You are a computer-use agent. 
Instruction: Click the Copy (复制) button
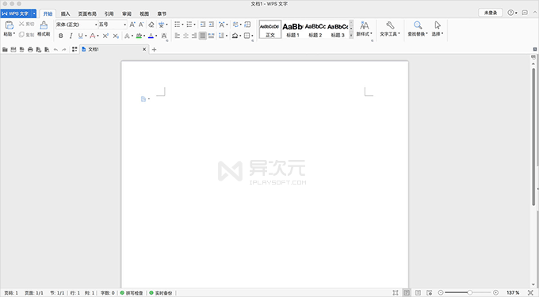[26, 35]
